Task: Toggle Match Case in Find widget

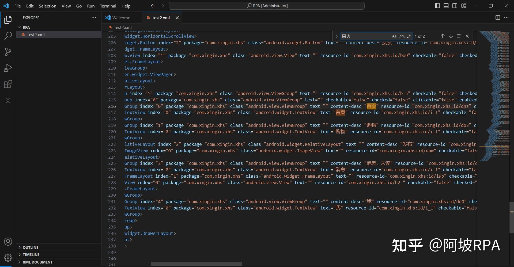Action: click(x=394, y=36)
